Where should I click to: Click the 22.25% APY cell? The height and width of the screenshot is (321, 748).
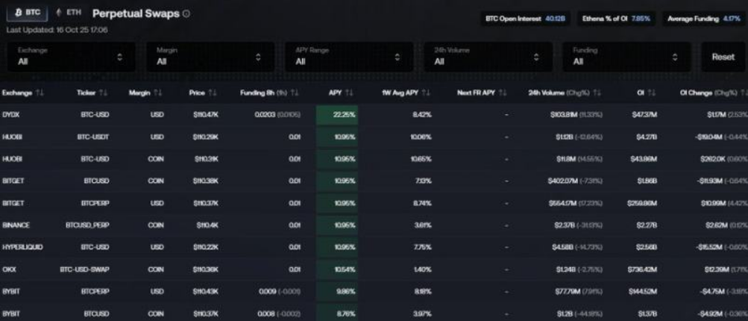click(x=337, y=115)
